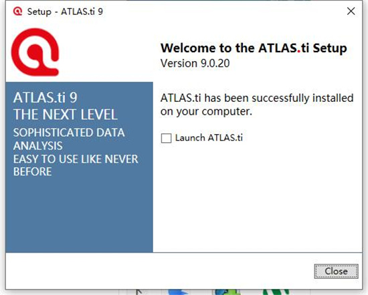The height and width of the screenshot is (295, 368).
Task: Click the "Setup - ATLAS.ti 9" window title
Action: click(65, 11)
